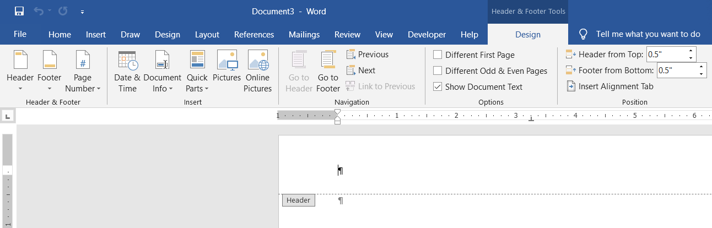The height and width of the screenshot is (228, 712).
Task: Jump to footer with Go to Footer
Action: tap(328, 72)
